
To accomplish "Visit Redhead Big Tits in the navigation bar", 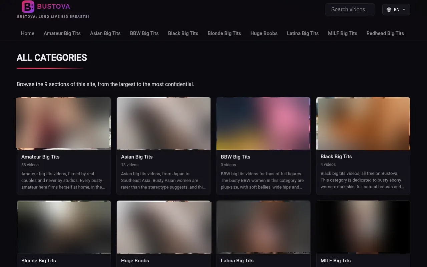I will (x=385, y=33).
